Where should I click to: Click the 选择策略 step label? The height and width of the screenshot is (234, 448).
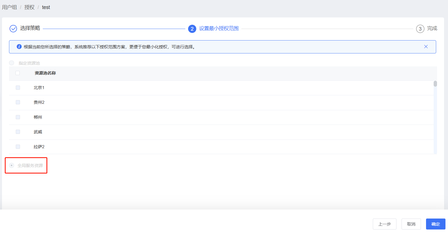[x=30, y=28]
